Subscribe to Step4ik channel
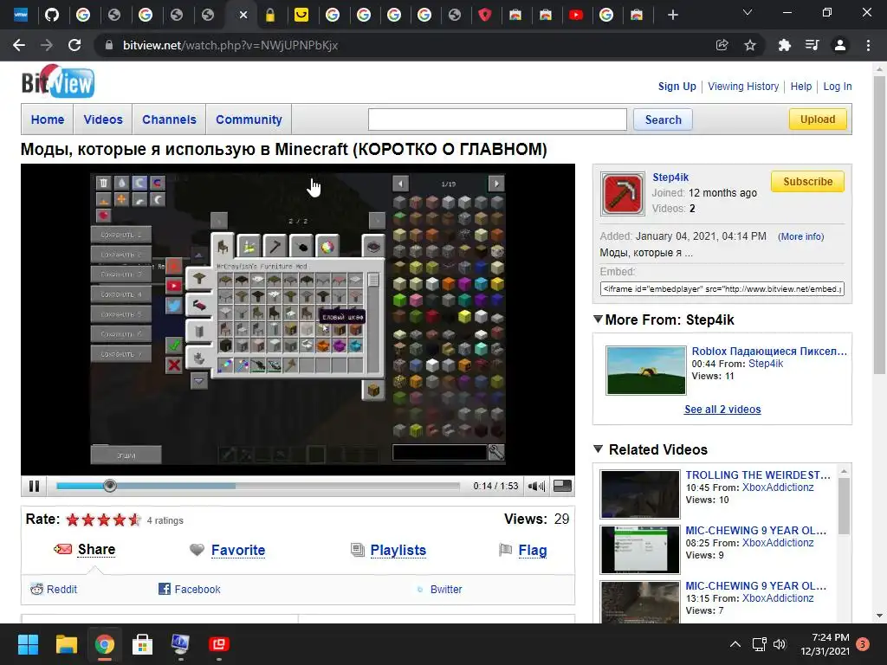This screenshot has width=887, height=665. click(x=807, y=182)
